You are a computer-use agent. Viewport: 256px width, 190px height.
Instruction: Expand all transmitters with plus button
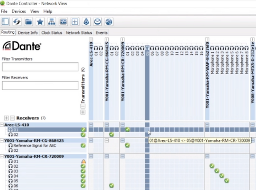[x=83, y=112]
